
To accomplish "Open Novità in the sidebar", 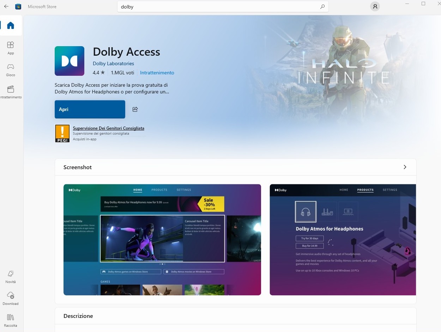I will [11, 277].
